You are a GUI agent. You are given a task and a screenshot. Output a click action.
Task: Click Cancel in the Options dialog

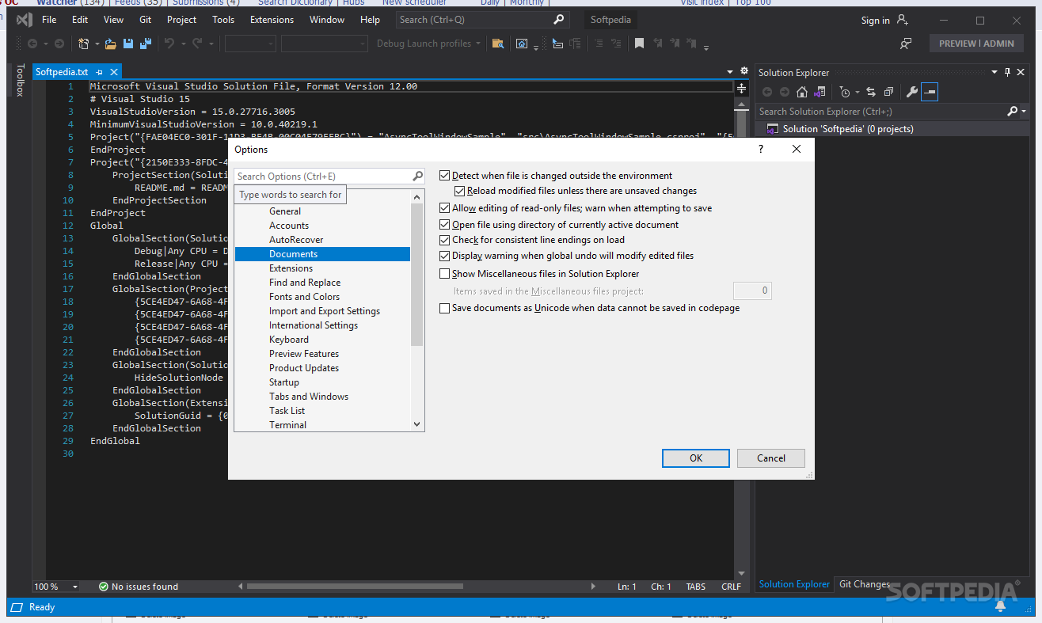(771, 458)
